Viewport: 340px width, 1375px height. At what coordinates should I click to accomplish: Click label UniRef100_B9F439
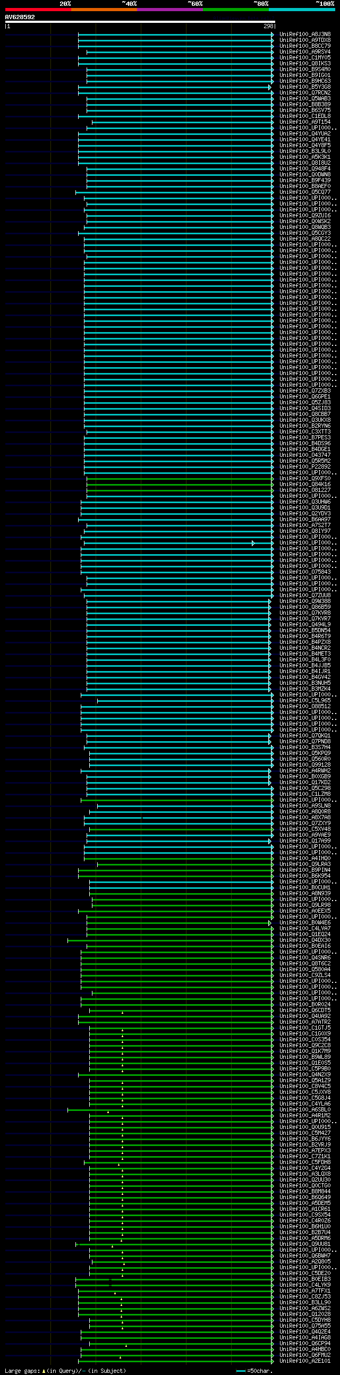pos(305,181)
